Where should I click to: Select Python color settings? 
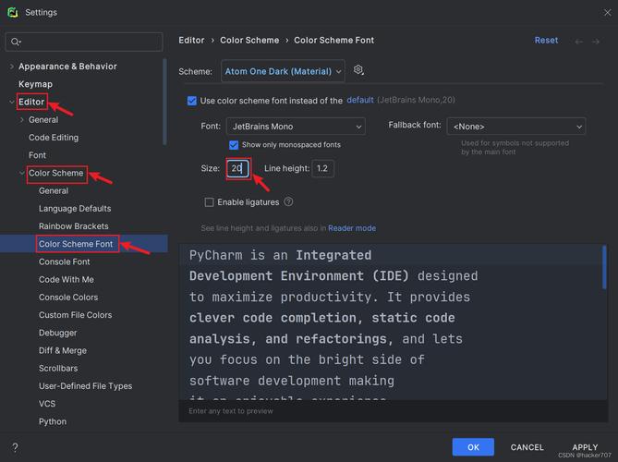(53, 421)
